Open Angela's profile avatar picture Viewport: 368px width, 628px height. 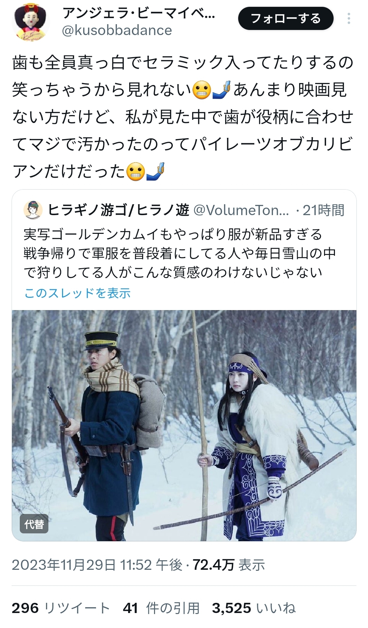coord(31,22)
